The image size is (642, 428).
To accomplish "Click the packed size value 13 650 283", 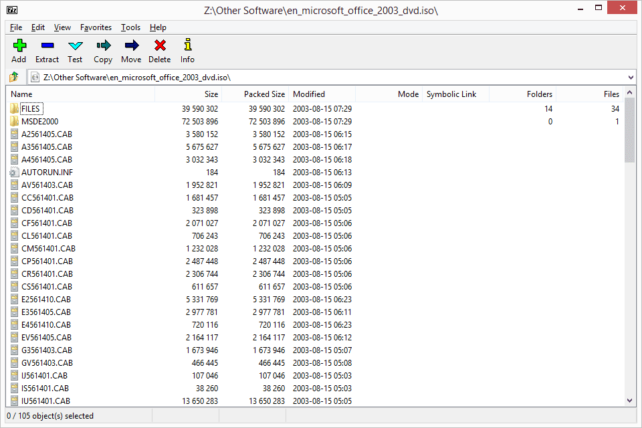I will coord(267,401).
